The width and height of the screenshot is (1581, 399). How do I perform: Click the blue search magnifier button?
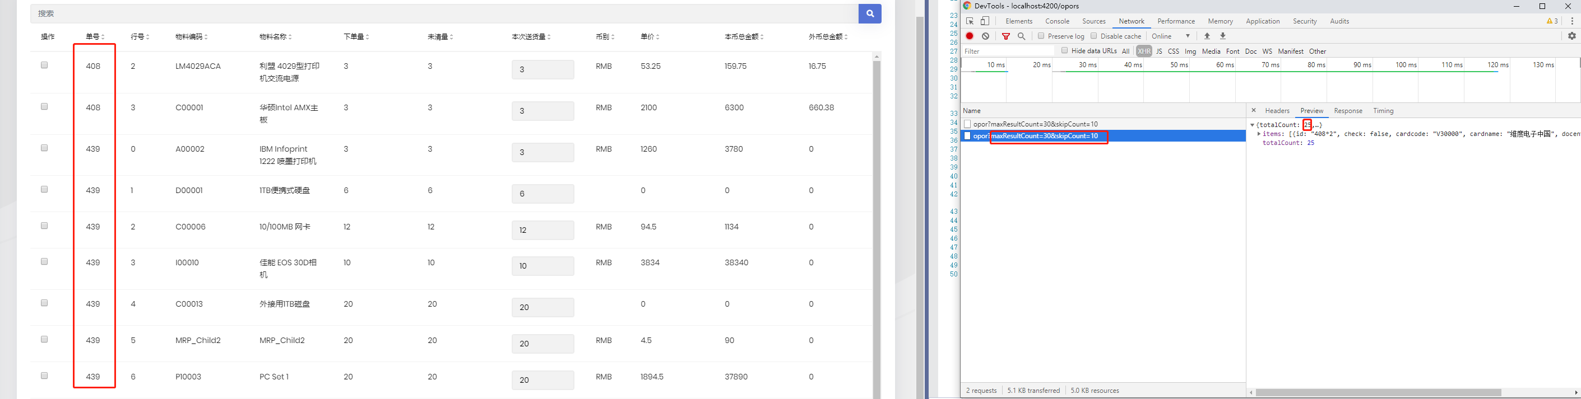[x=870, y=13]
